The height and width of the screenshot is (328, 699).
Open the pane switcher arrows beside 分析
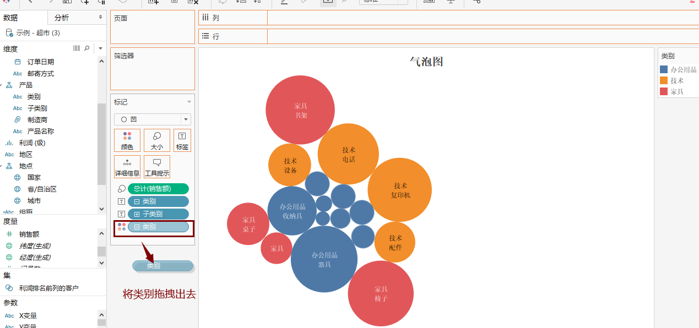click(100, 18)
